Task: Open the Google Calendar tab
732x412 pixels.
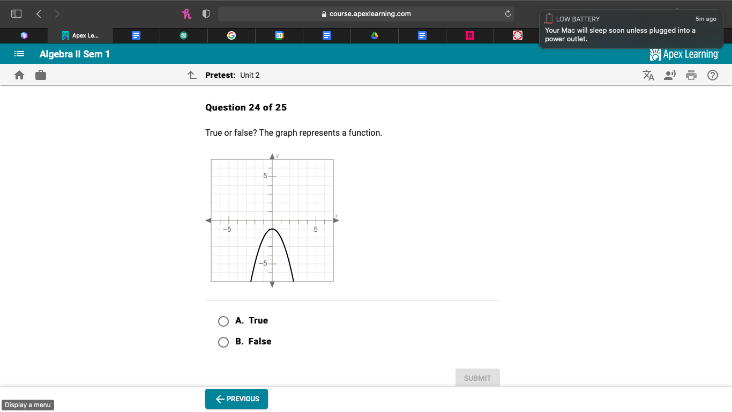Action: click(x=279, y=35)
